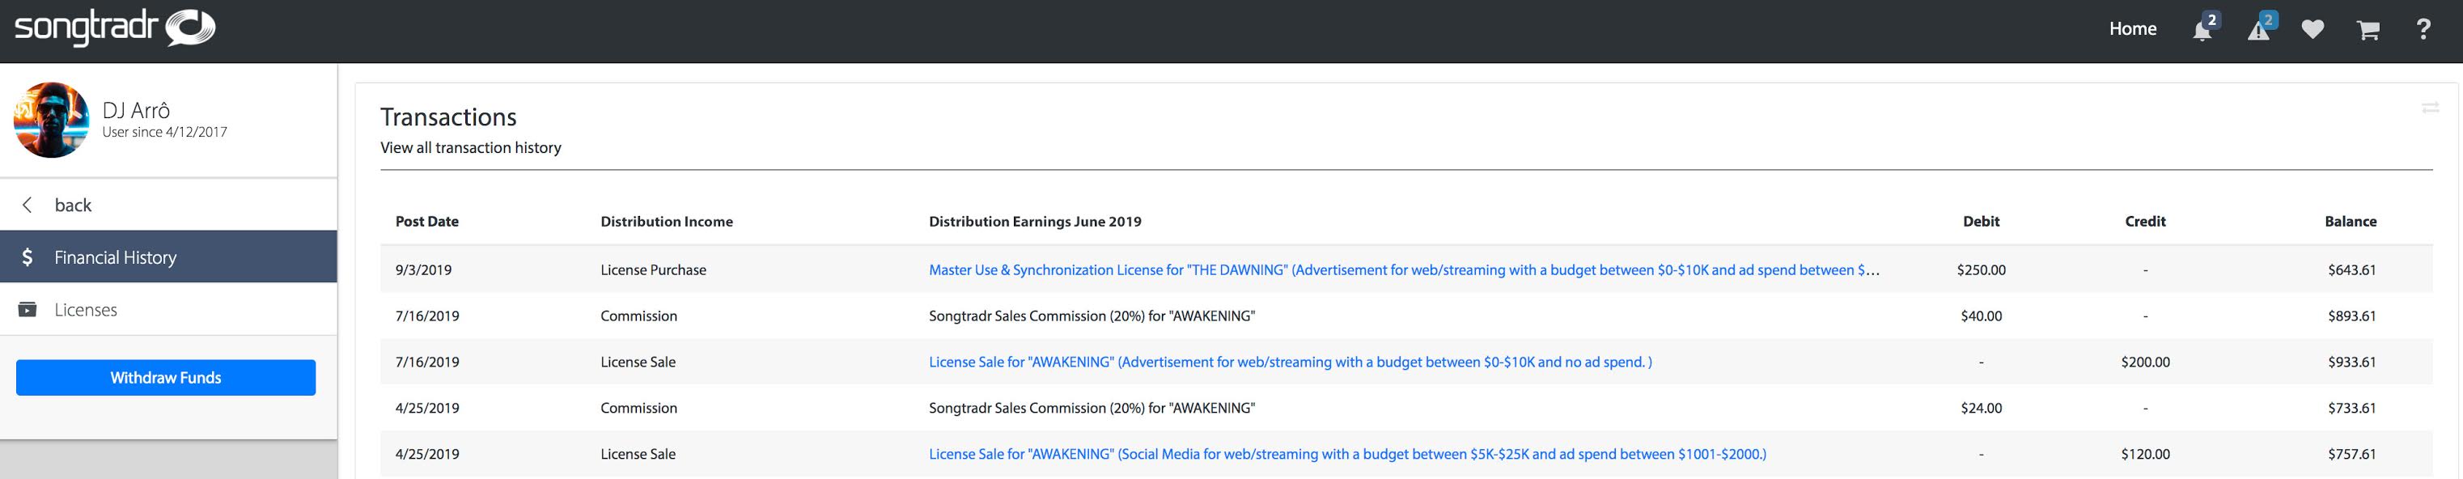Click the $40.00 debit amount

click(x=1981, y=316)
